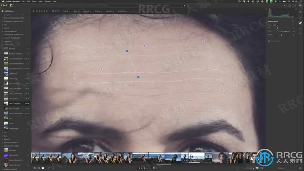Select the first filmstrip thumbnail
304x171 pixels.
click(x=35, y=158)
